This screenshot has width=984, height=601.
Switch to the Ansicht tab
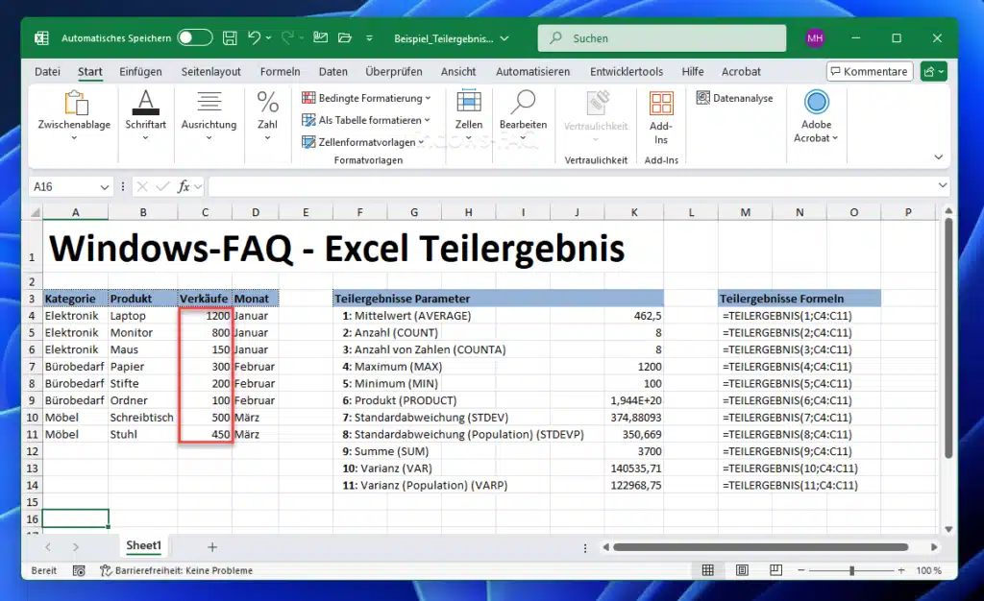click(458, 71)
